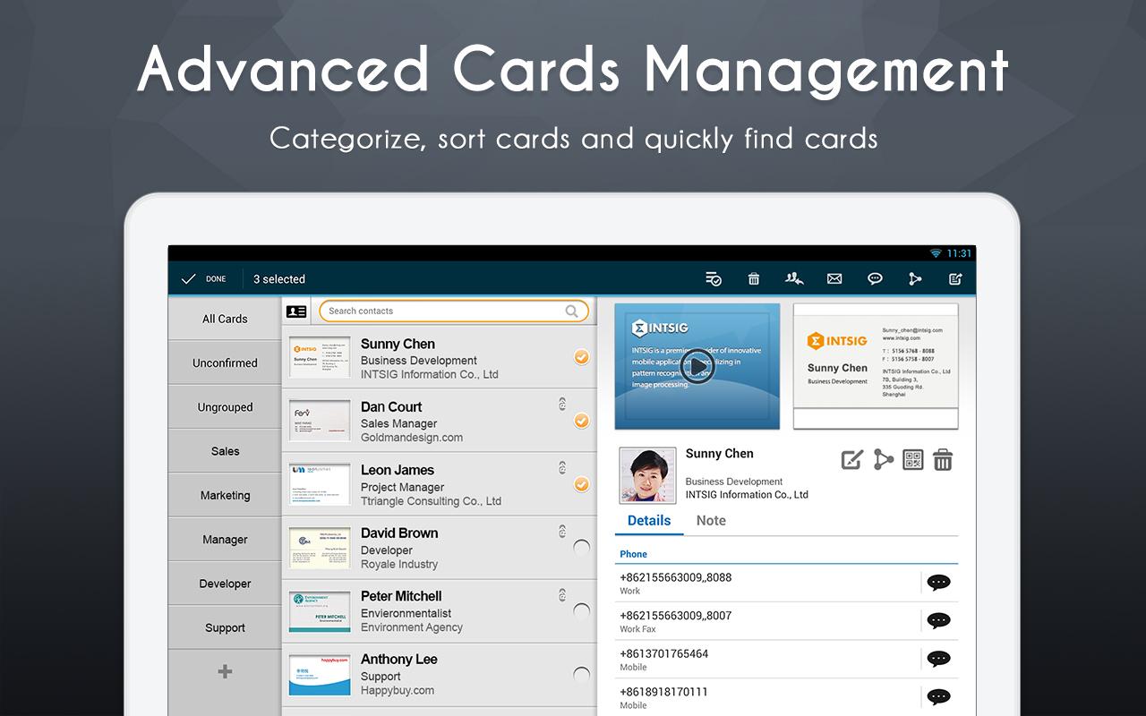Open the Unconfirmed group
Viewport: 1146px width, 716px height.
coord(225,363)
